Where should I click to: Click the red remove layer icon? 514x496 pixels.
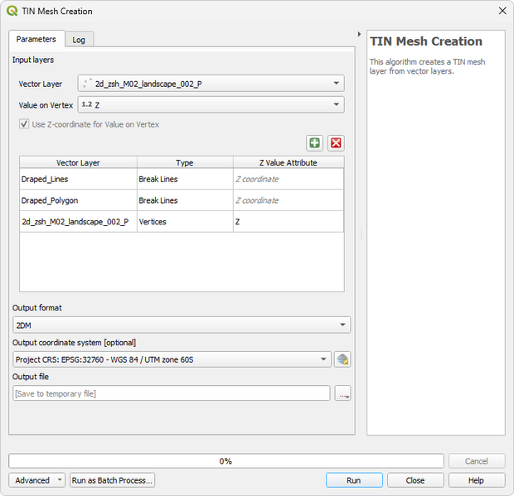click(336, 143)
